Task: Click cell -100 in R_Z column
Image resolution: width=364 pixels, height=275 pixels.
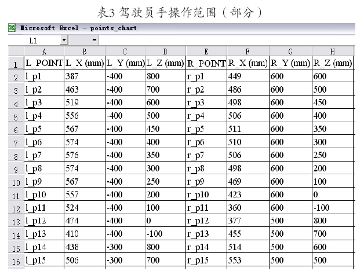Action: 333,207
